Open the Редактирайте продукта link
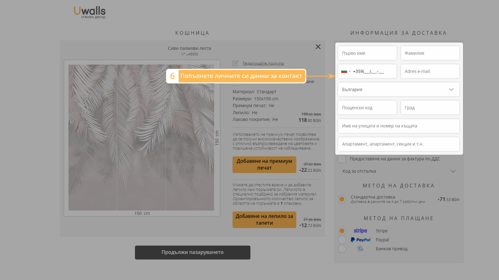 [x=263, y=63]
